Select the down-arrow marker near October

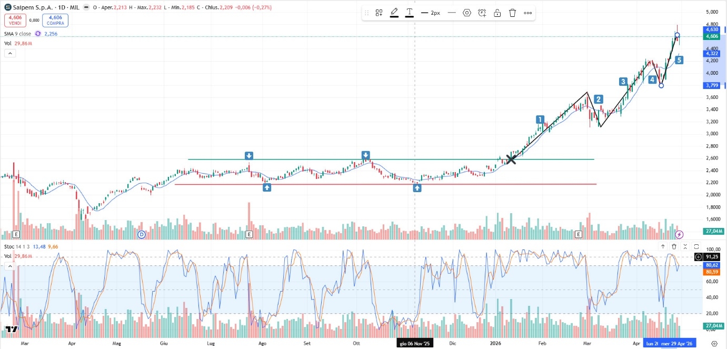(x=365, y=155)
